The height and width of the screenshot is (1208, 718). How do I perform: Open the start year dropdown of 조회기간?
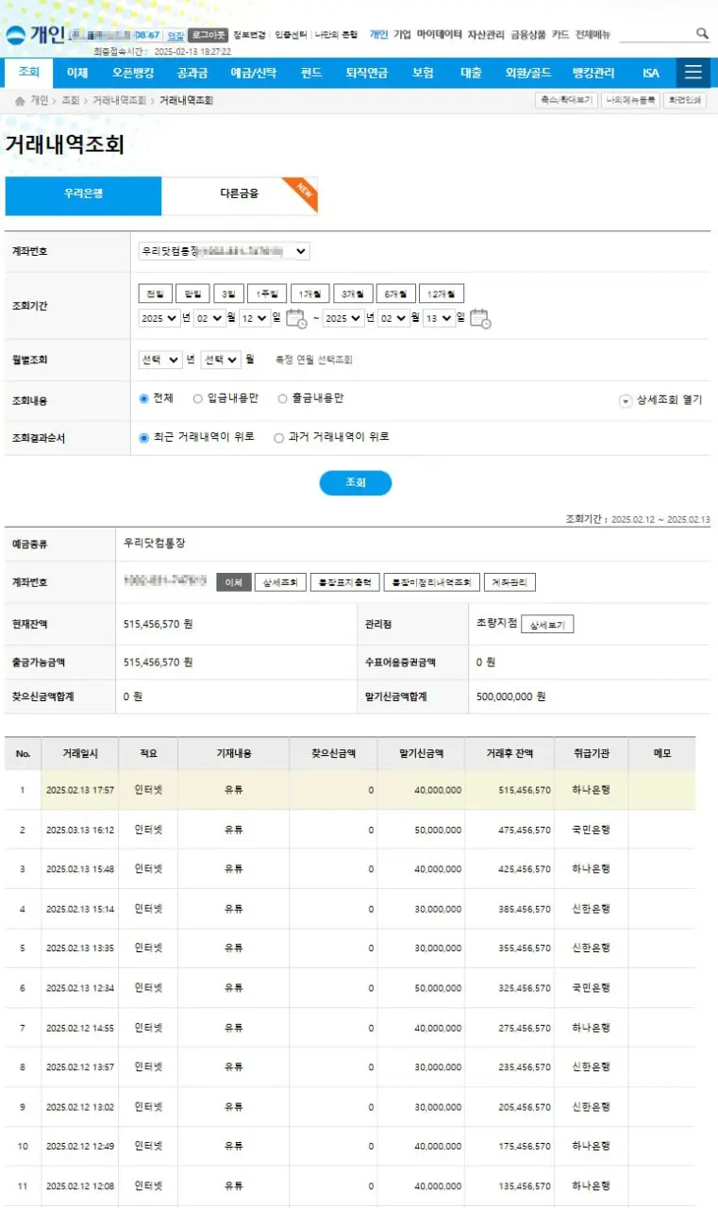tap(159, 319)
